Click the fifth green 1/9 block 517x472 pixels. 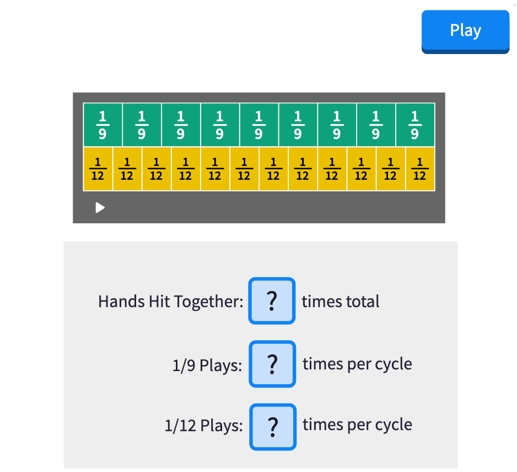(x=259, y=125)
